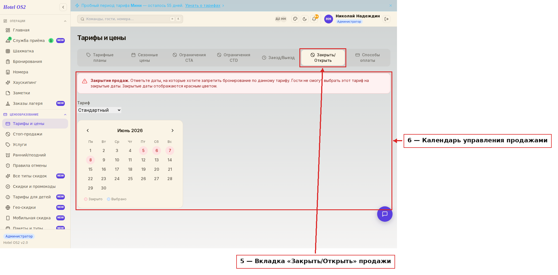The width and height of the screenshot is (558, 275).
Task: Collapse the Операции section
Action: [35, 21]
